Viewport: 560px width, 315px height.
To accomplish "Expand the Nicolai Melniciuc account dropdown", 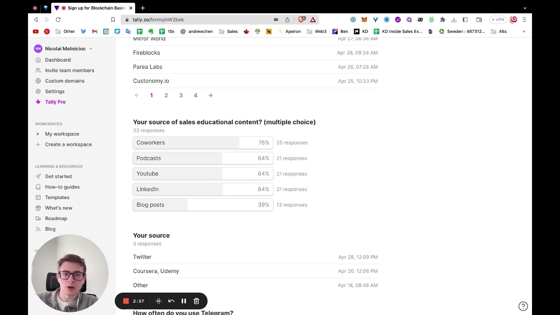I will (63, 49).
